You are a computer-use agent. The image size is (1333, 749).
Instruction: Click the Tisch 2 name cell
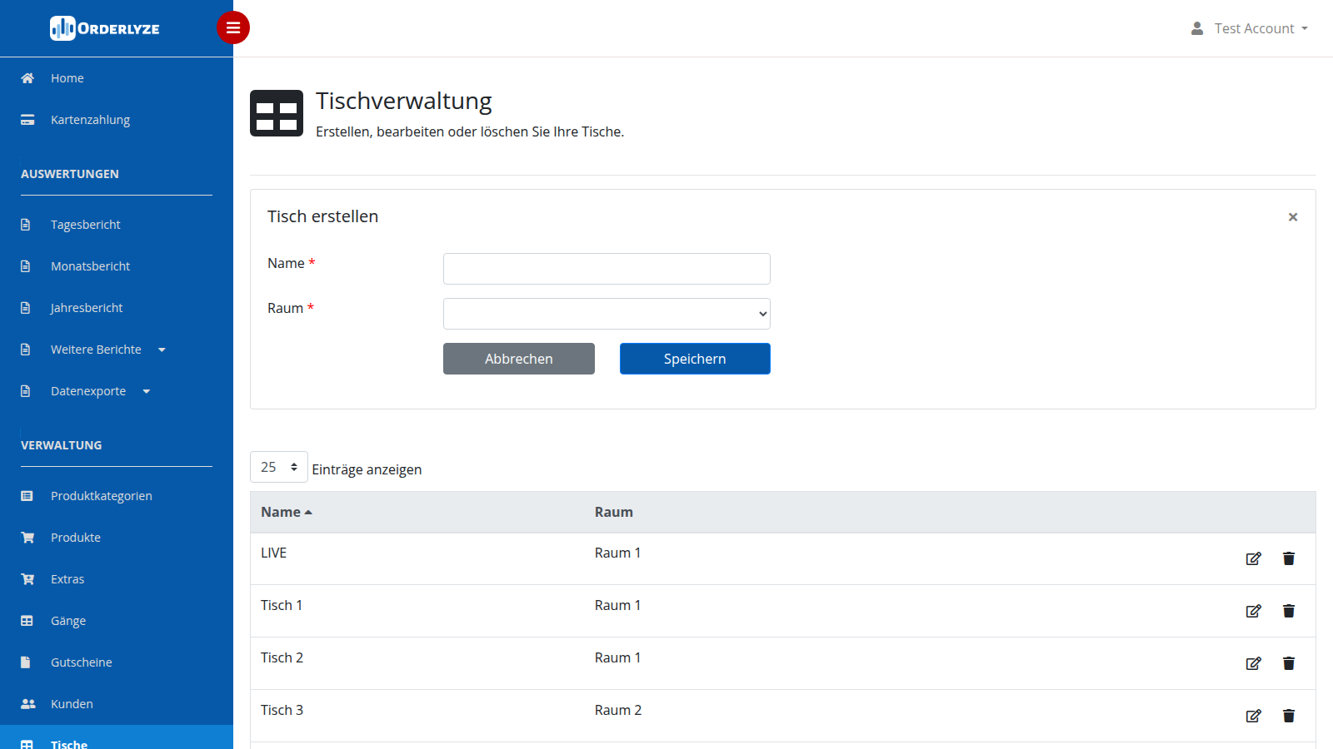[282, 657]
